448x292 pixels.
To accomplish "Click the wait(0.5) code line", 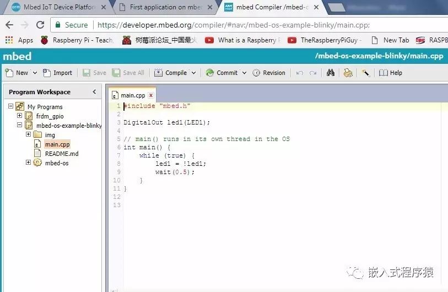I will [175, 172].
